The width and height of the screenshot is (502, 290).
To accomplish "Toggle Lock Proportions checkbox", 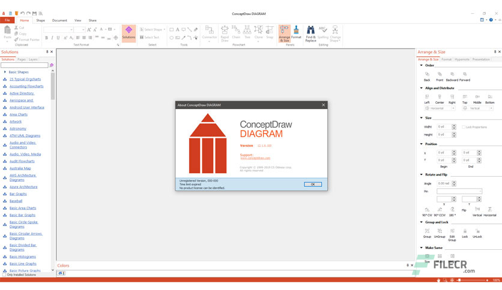I will [x=463, y=127].
